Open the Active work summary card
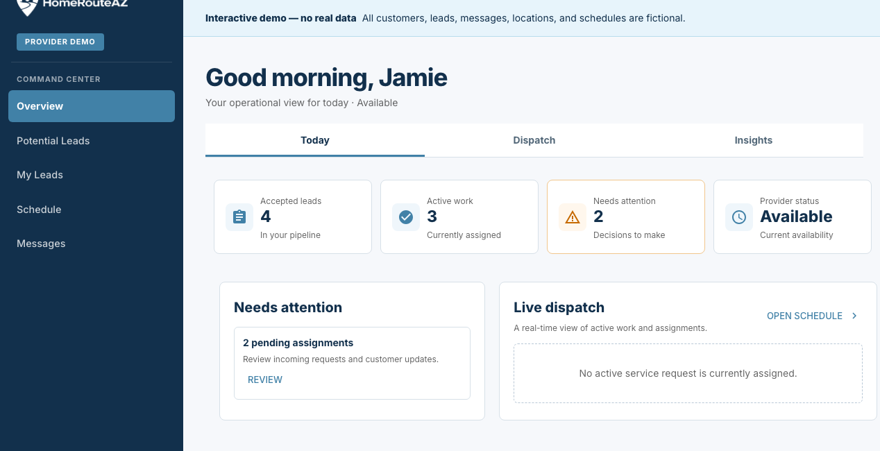 pyautogui.click(x=459, y=217)
